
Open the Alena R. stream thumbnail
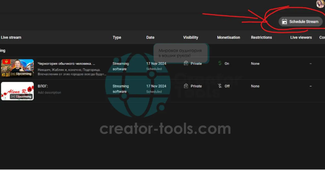coord(17,91)
